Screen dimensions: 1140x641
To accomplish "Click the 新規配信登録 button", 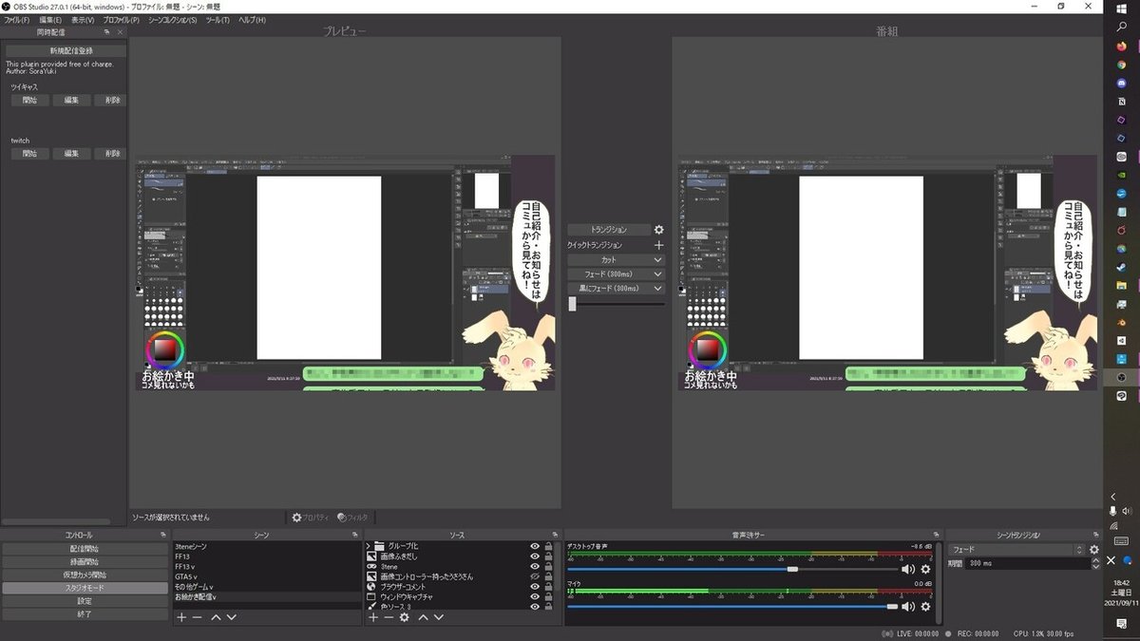I will [66, 50].
